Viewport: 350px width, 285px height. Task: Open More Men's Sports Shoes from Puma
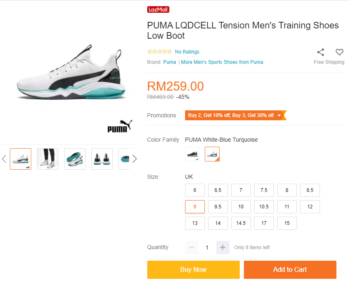[222, 62]
